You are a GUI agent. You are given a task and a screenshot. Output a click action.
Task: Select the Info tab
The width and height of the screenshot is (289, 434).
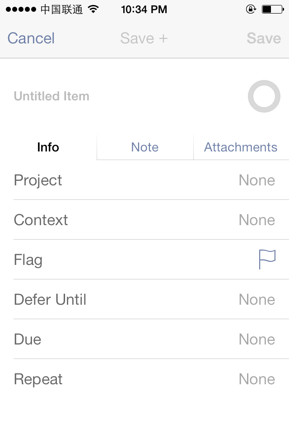click(48, 147)
